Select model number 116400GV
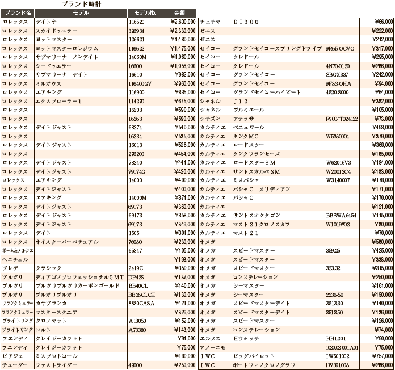Image resolution: width=395 pixels, height=370 pixels. coord(140,83)
